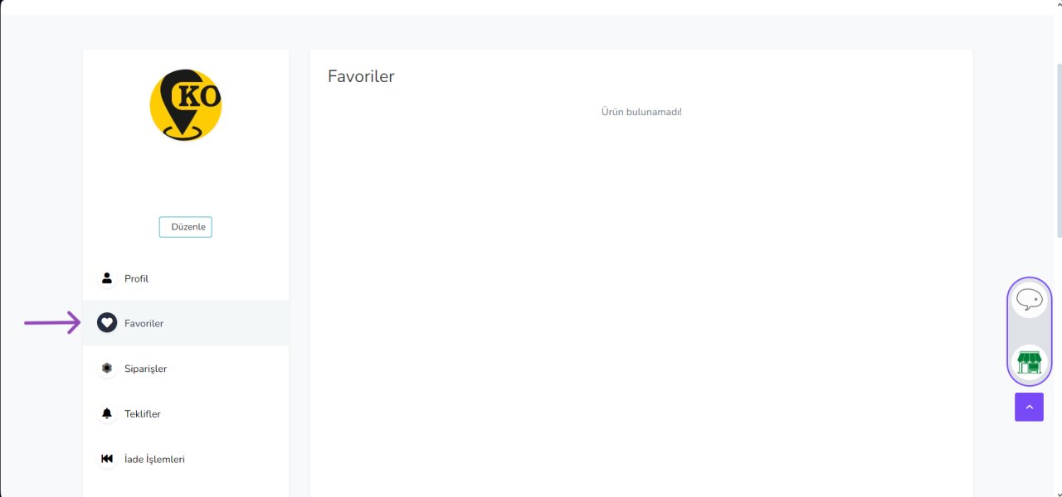Viewport: 1062px width, 497px height.
Task: Open the Profil menu item
Action: tap(186, 278)
